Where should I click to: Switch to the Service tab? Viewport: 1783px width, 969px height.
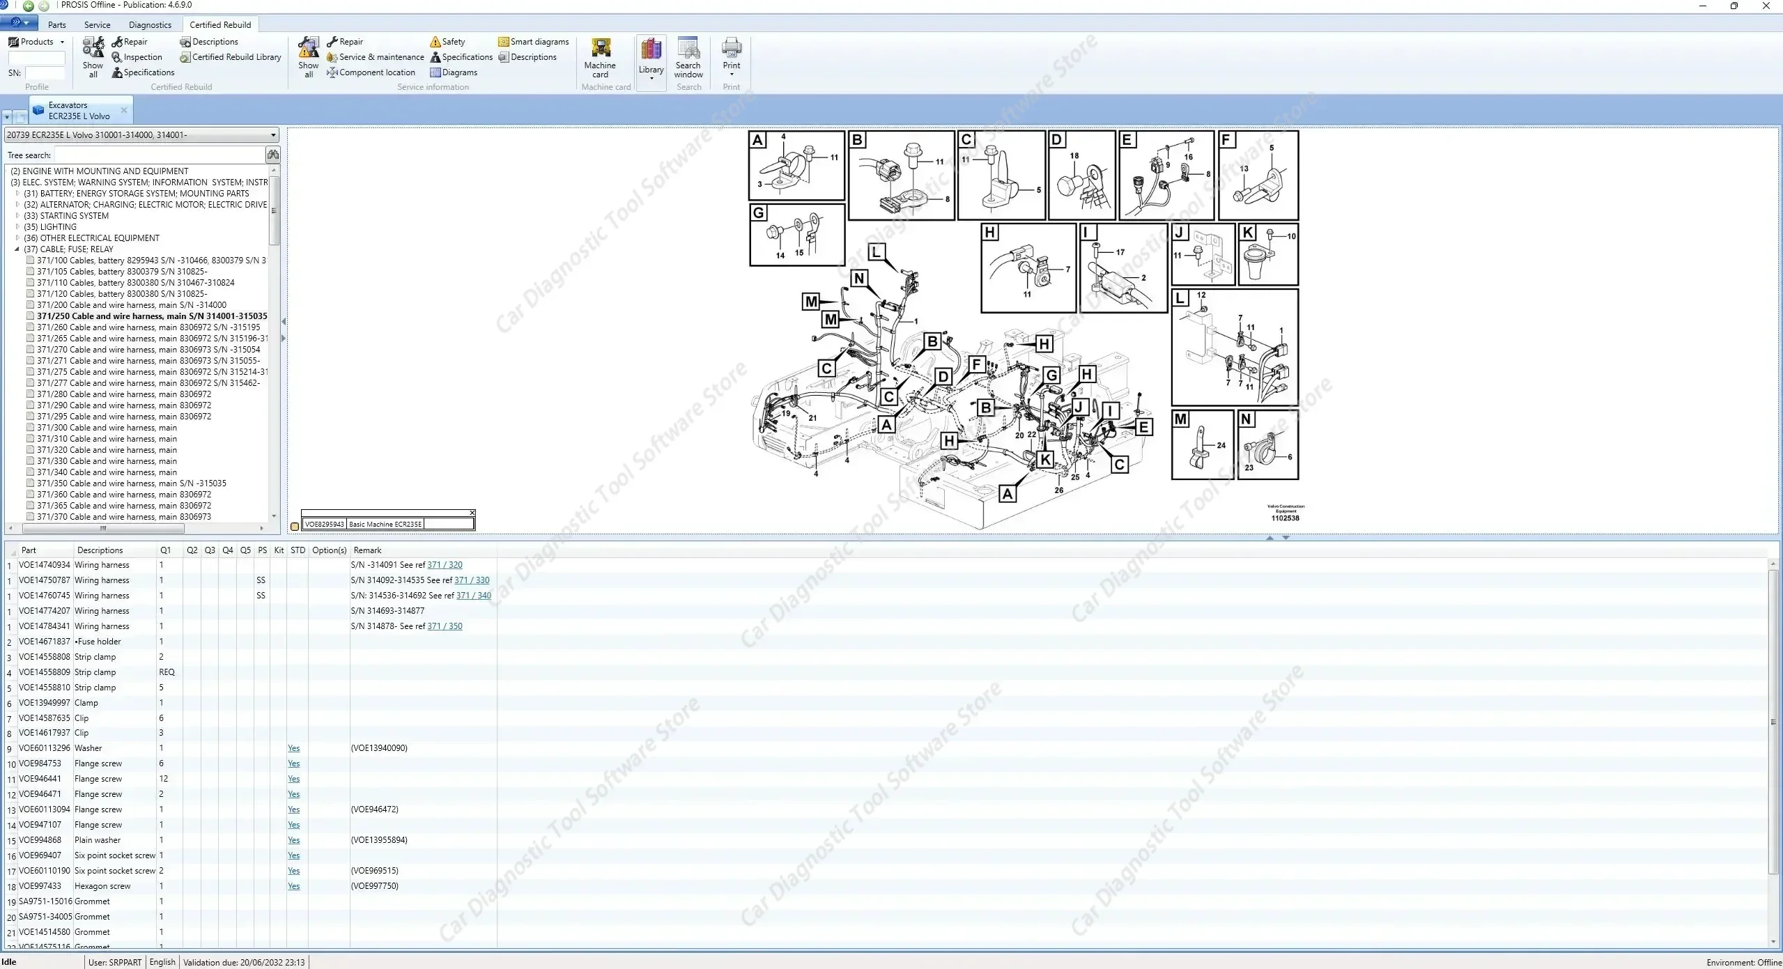98,25
